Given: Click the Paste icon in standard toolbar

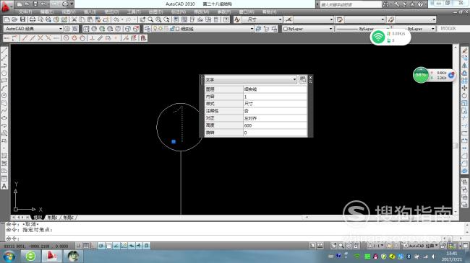Looking at the screenshot, I should [x=90, y=19].
